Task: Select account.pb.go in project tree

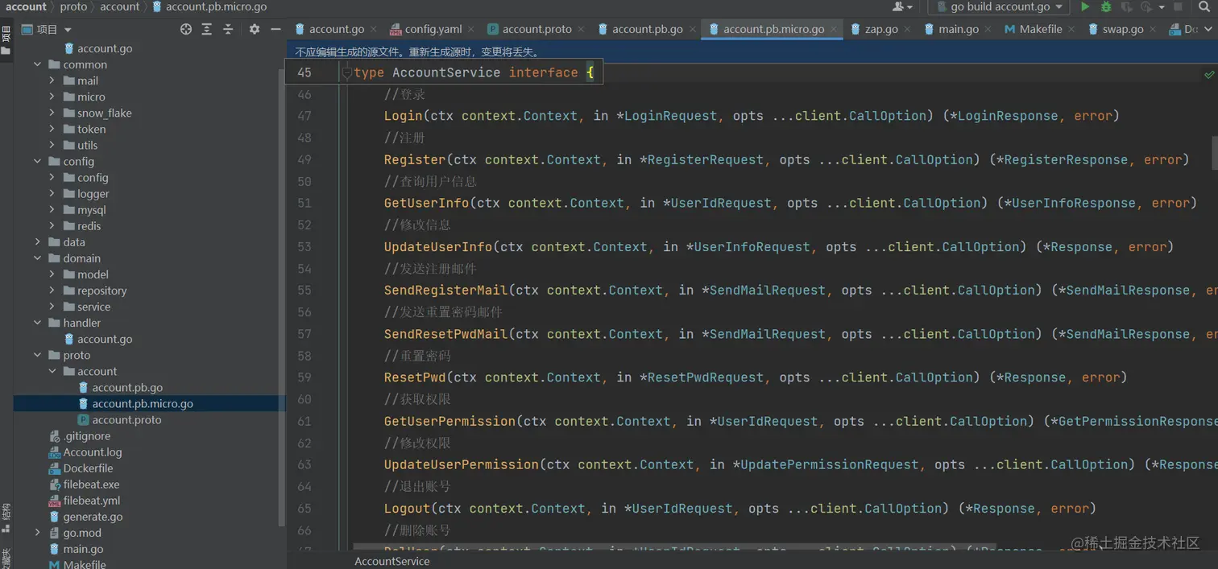Action: (x=127, y=387)
